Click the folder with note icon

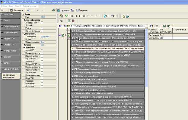123,16
